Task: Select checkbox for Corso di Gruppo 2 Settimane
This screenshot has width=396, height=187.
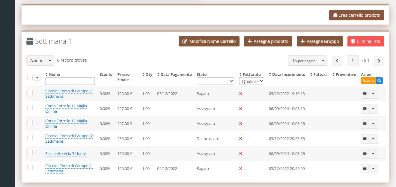Action: coord(30,138)
